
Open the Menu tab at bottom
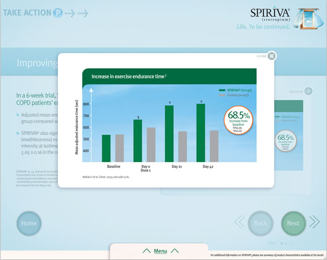pyautogui.click(x=160, y=251)
